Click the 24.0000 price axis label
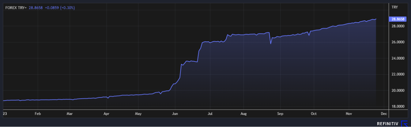This screenshot has width=411, height=127. coord(398,58)
